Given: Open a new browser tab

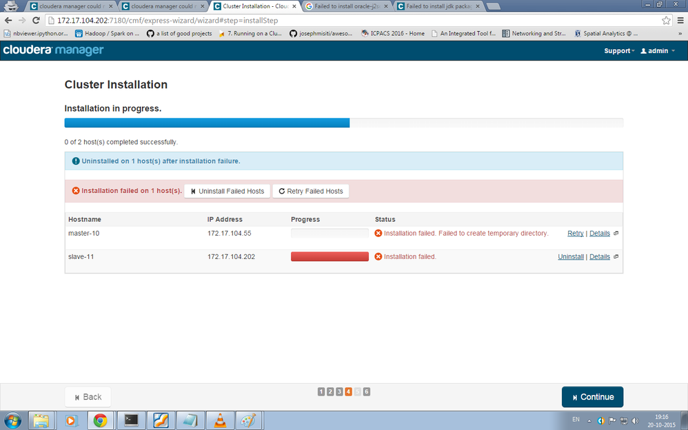Looking at the screenshot, I should click(494, 7).
